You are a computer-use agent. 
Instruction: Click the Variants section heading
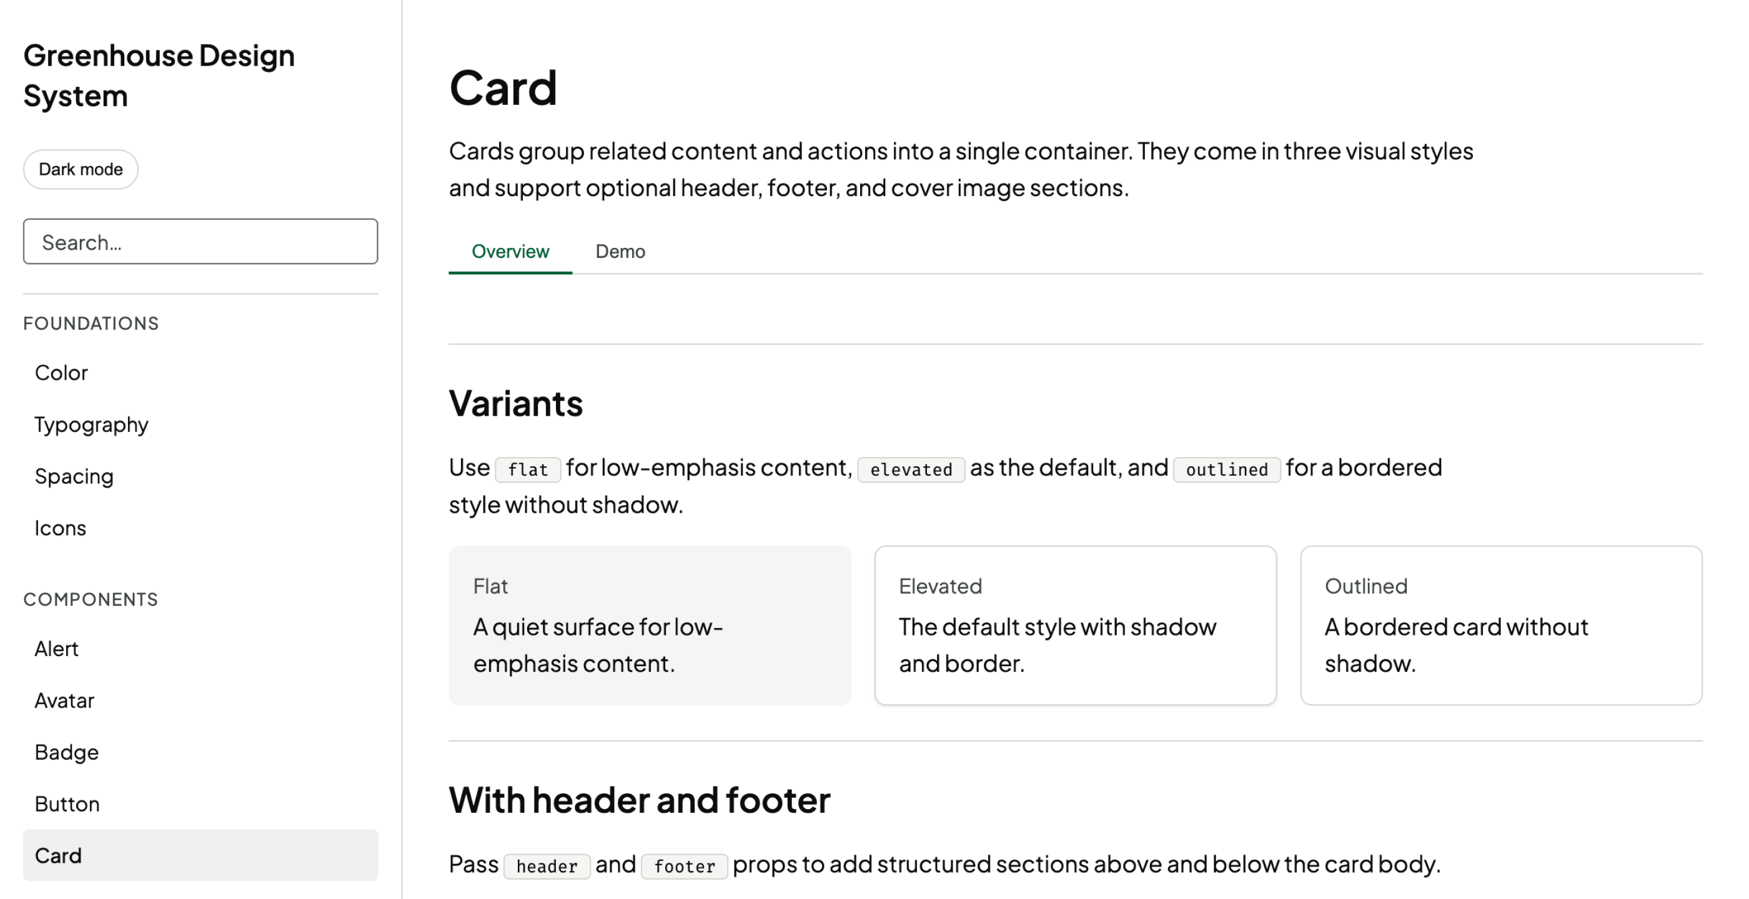click(x=515, y=404)
